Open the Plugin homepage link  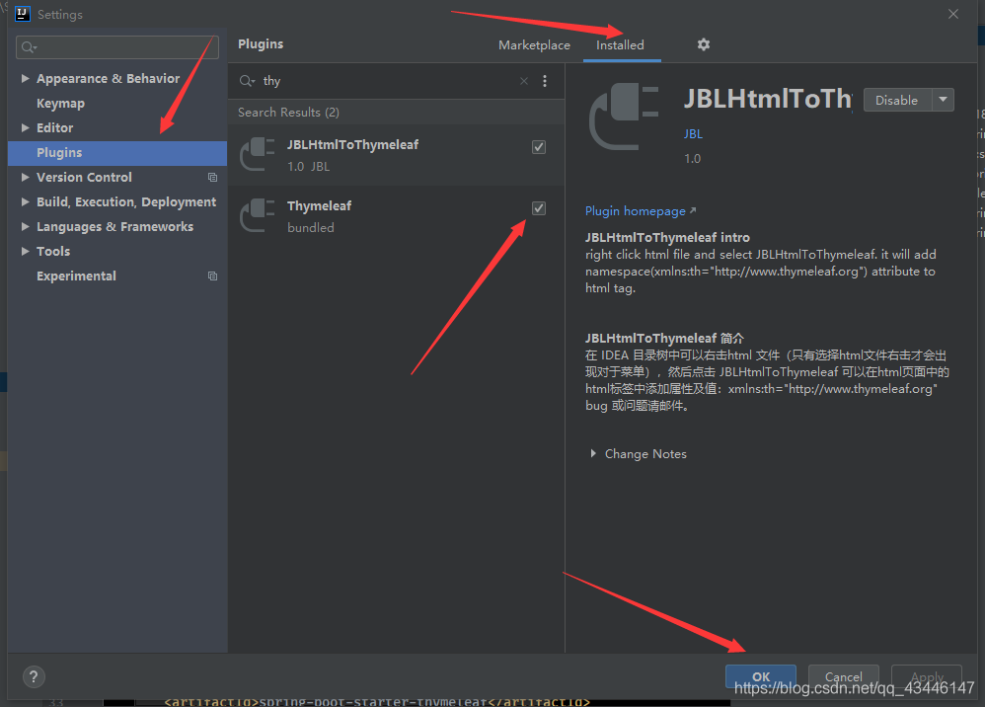click(641, 211)
